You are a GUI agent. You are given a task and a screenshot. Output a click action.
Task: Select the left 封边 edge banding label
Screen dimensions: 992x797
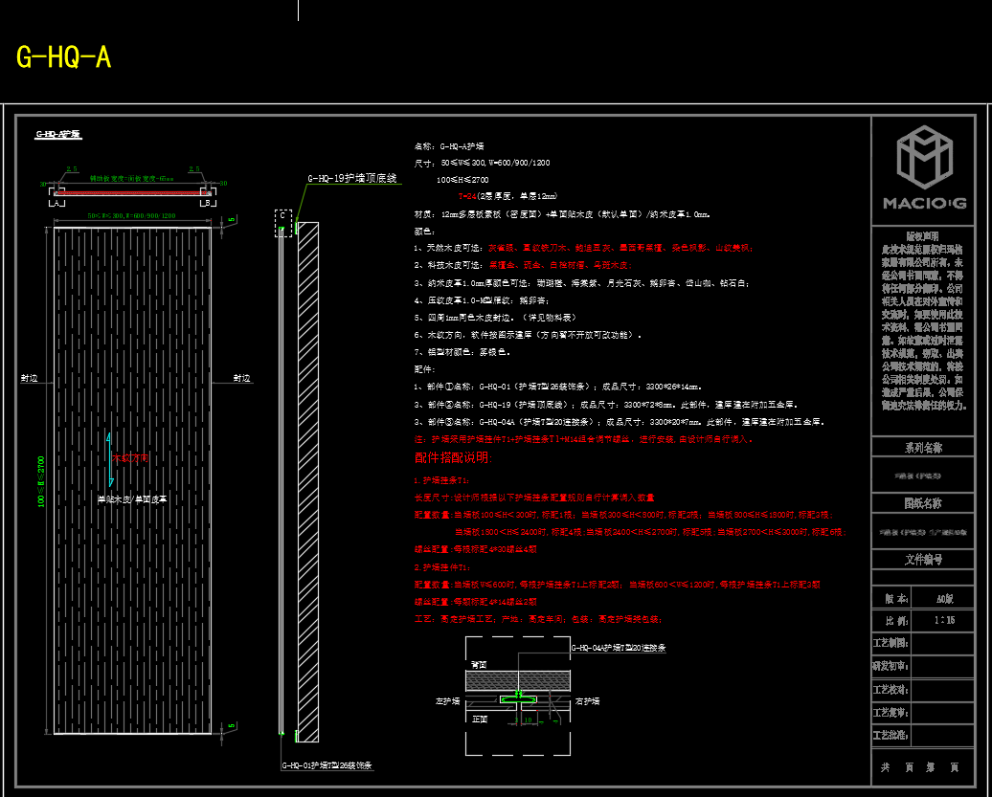[30, 379]
